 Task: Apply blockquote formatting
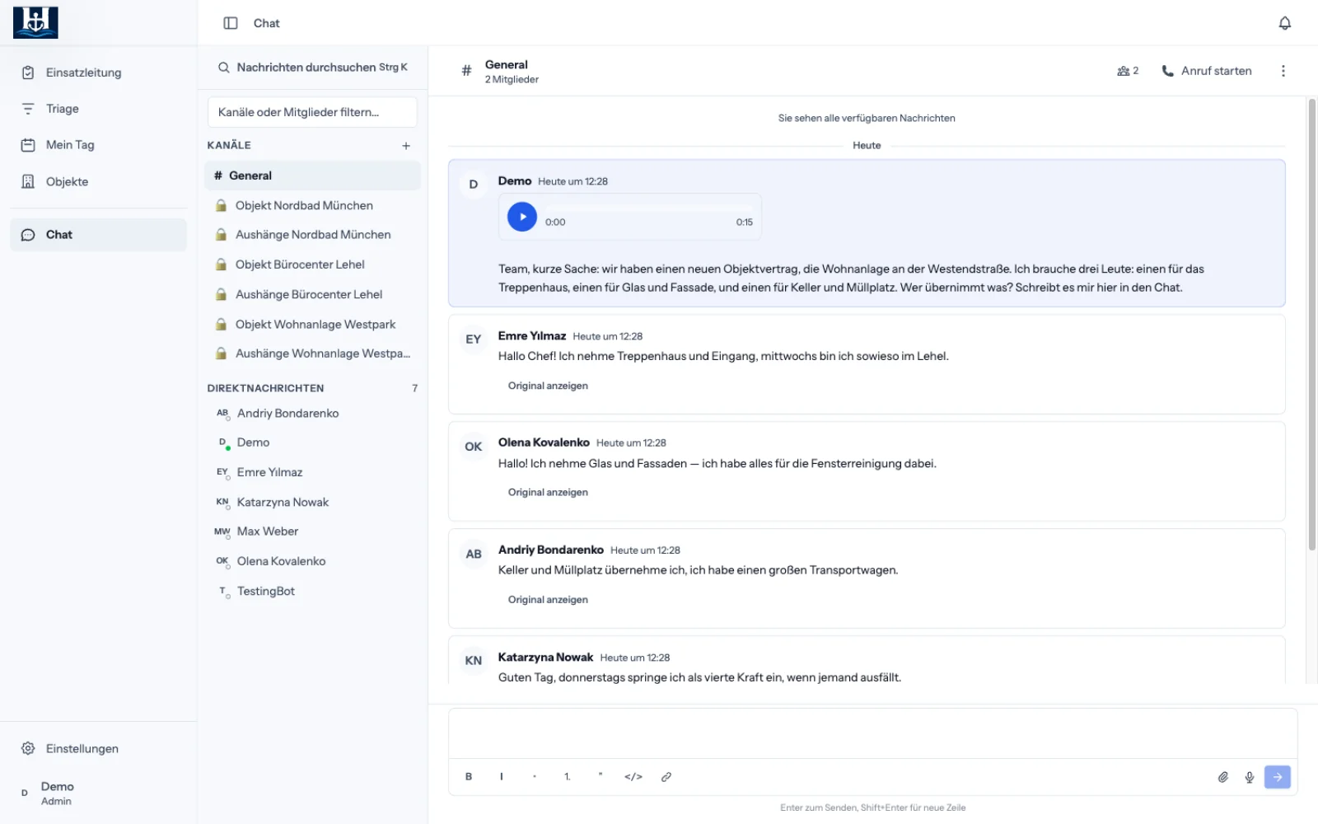pyautogui.click(x=601, y=777)
